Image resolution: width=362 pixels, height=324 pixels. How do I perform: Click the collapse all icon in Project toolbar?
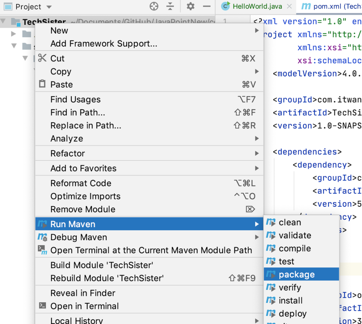(170, 6)
